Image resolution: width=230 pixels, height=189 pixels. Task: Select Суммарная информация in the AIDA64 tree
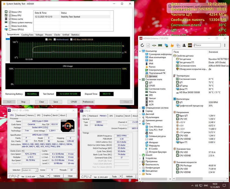160,54
